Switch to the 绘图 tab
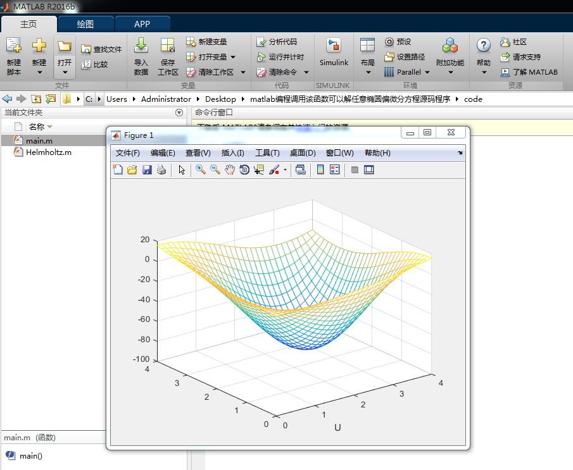This screenshot has height=470, width=573. [x=85, y=24]
